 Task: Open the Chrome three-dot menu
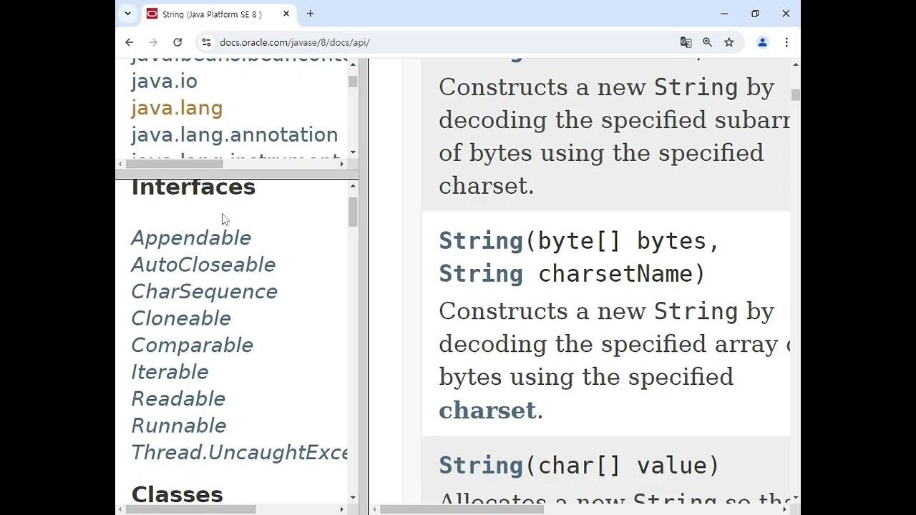pyautogui.click(x=786, y=42)
